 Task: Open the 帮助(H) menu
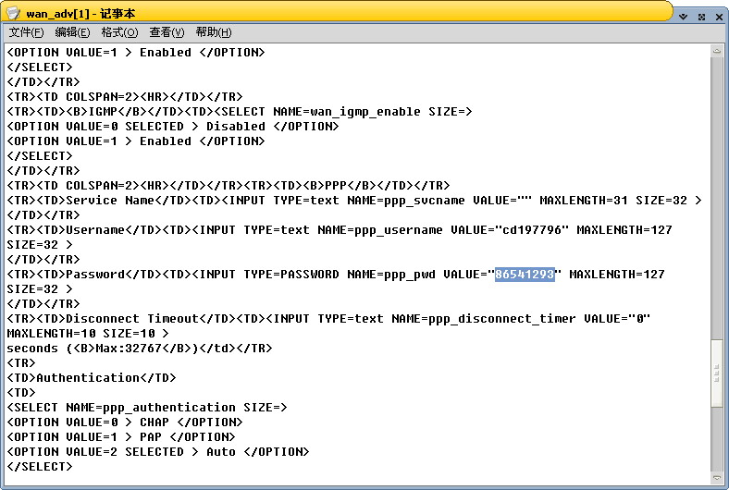click(x=214, y=32)
